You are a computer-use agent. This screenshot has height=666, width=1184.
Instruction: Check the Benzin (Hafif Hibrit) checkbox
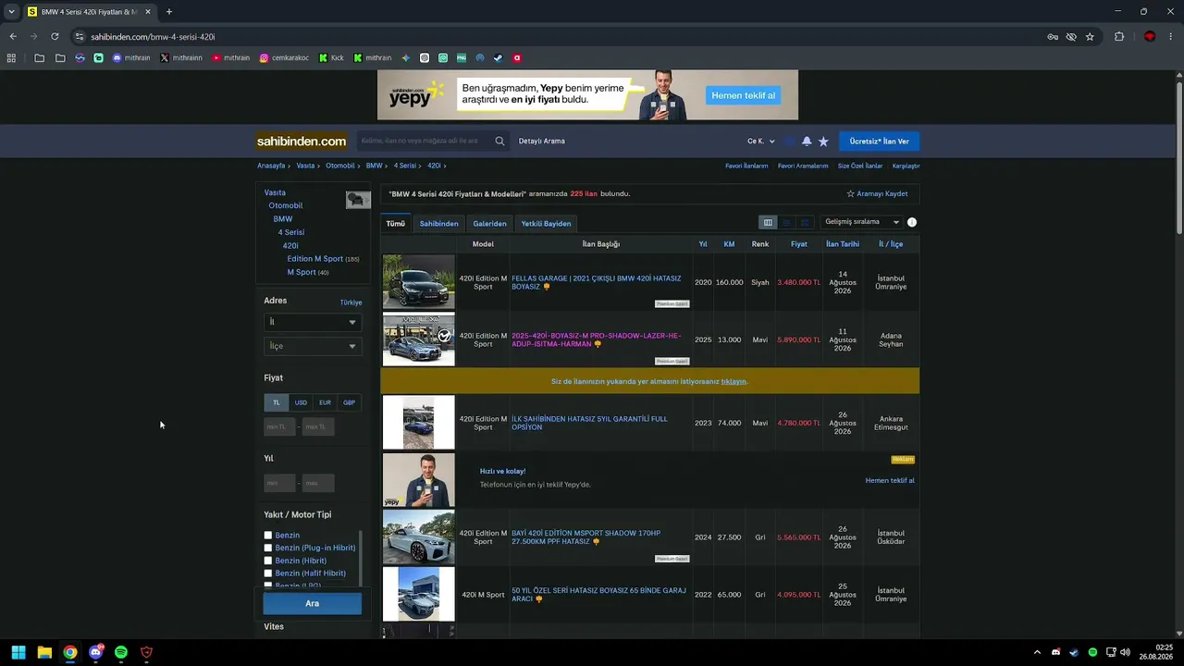268,573
